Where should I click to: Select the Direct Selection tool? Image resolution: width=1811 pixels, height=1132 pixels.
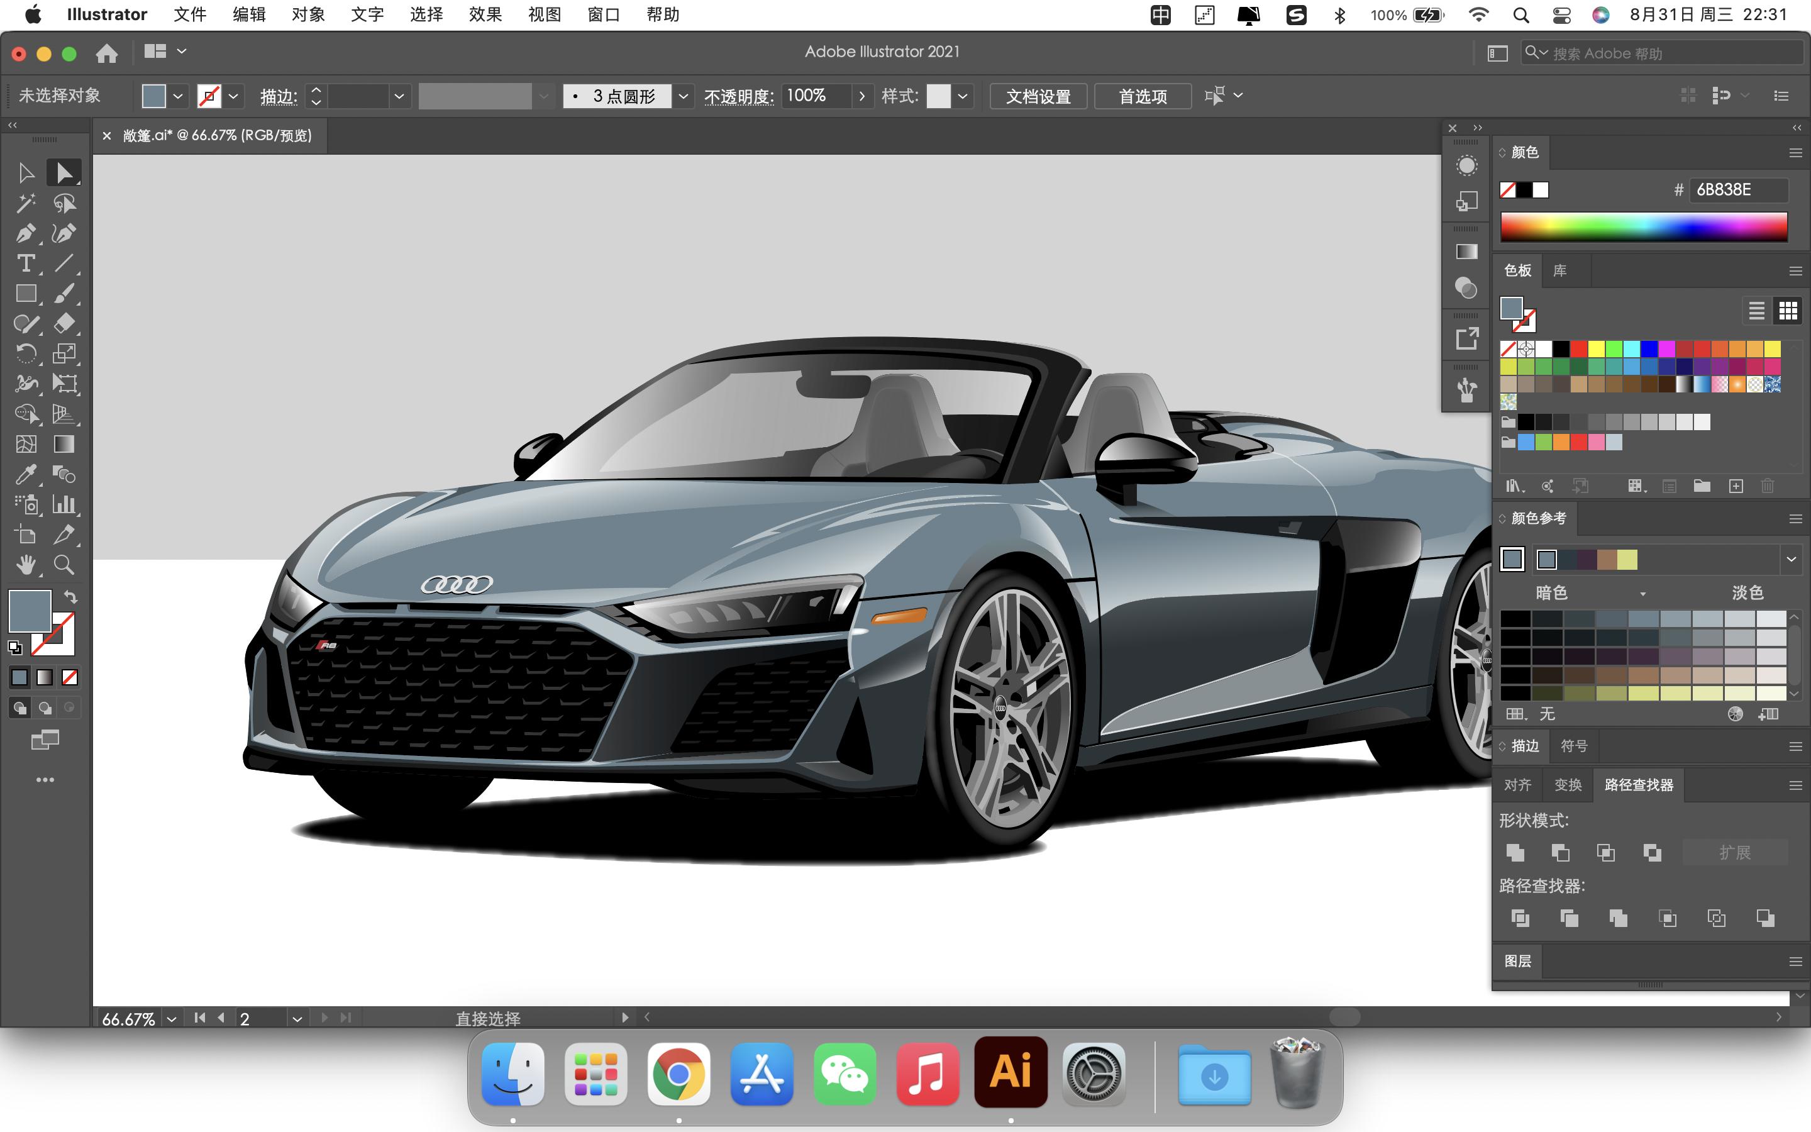[65, 172]
